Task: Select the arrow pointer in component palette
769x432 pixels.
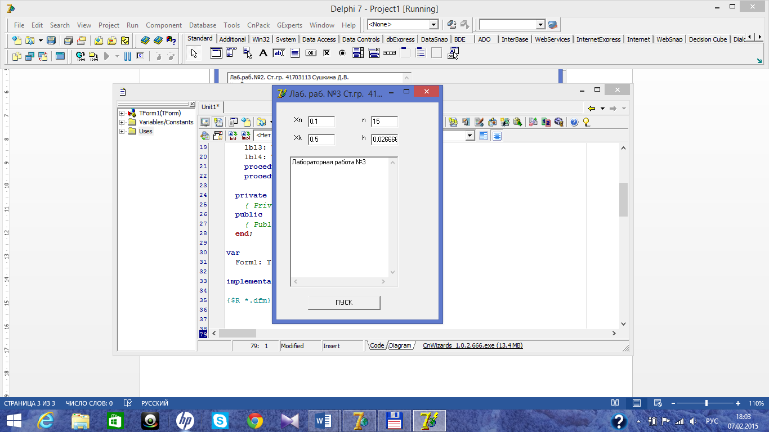Action: 194,53
